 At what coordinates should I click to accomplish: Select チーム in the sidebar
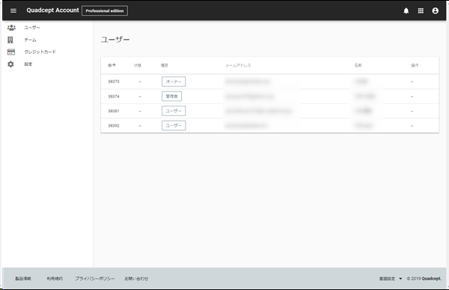pos(30,40)
